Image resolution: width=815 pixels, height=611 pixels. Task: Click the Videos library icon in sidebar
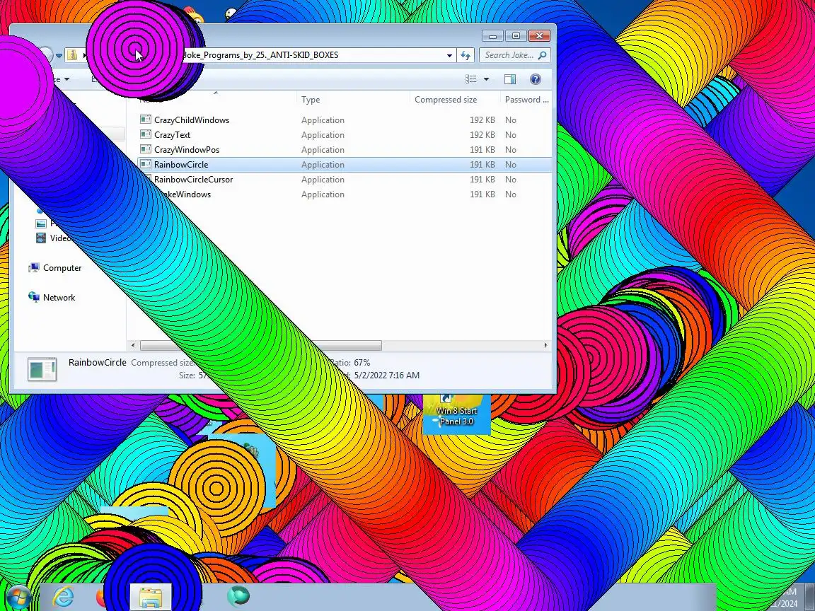40,238
